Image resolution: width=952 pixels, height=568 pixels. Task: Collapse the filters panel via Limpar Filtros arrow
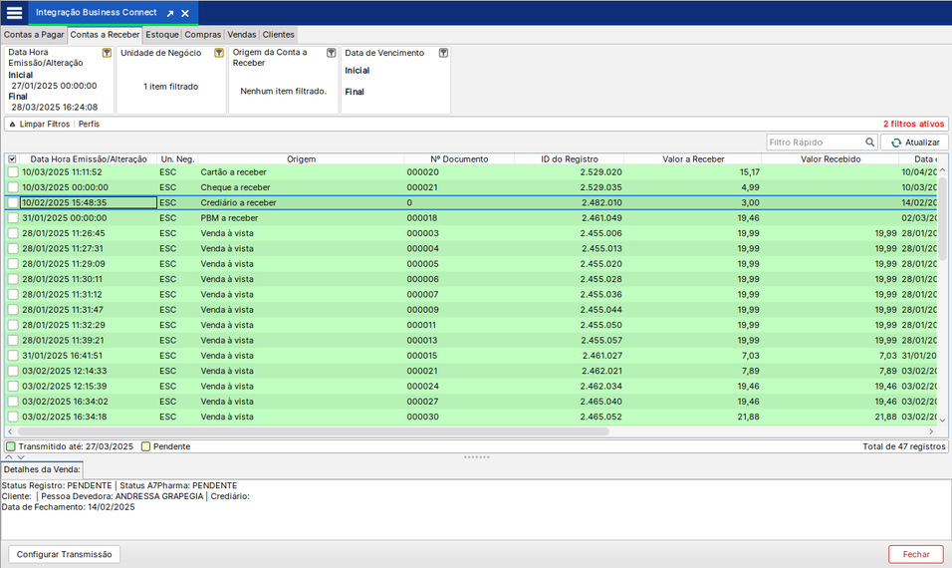click(12, 125)
